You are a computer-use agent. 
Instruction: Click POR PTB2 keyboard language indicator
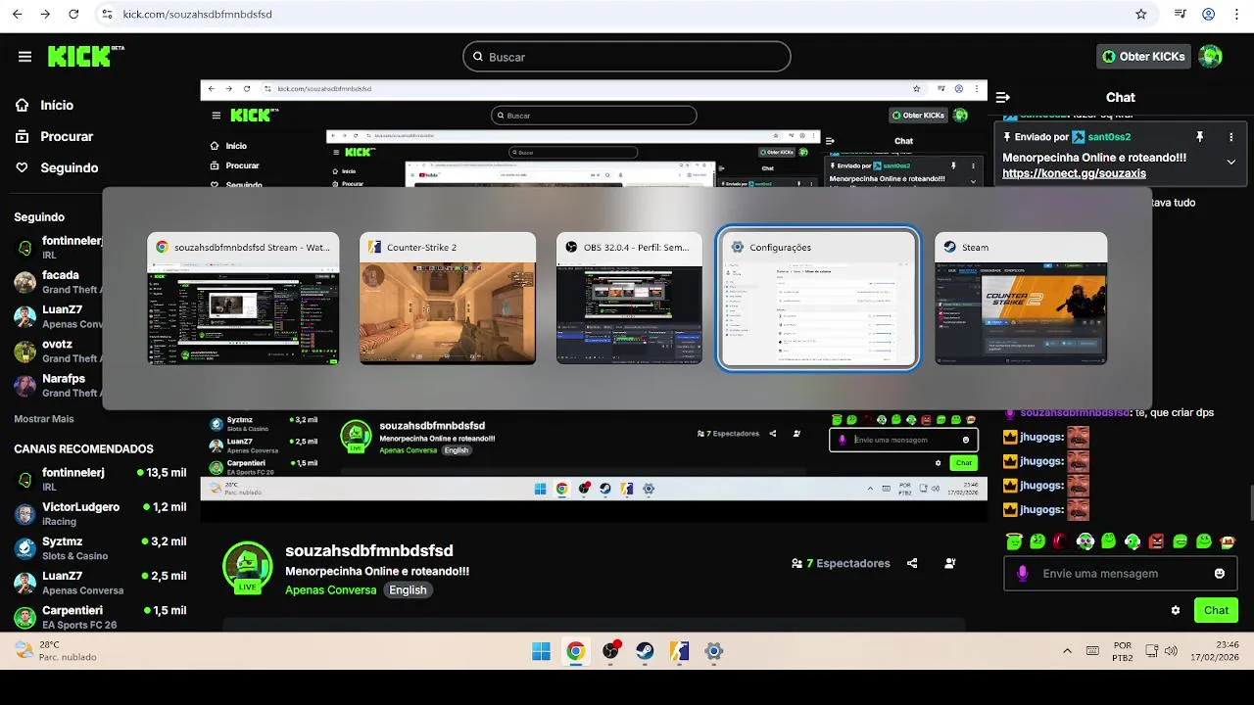[x=1123, y=651]
